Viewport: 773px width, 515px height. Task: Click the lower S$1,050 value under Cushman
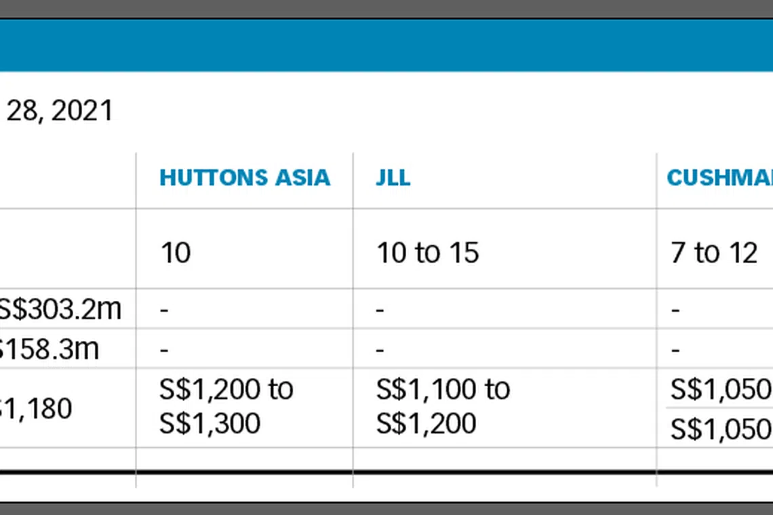tap(721, 429)
